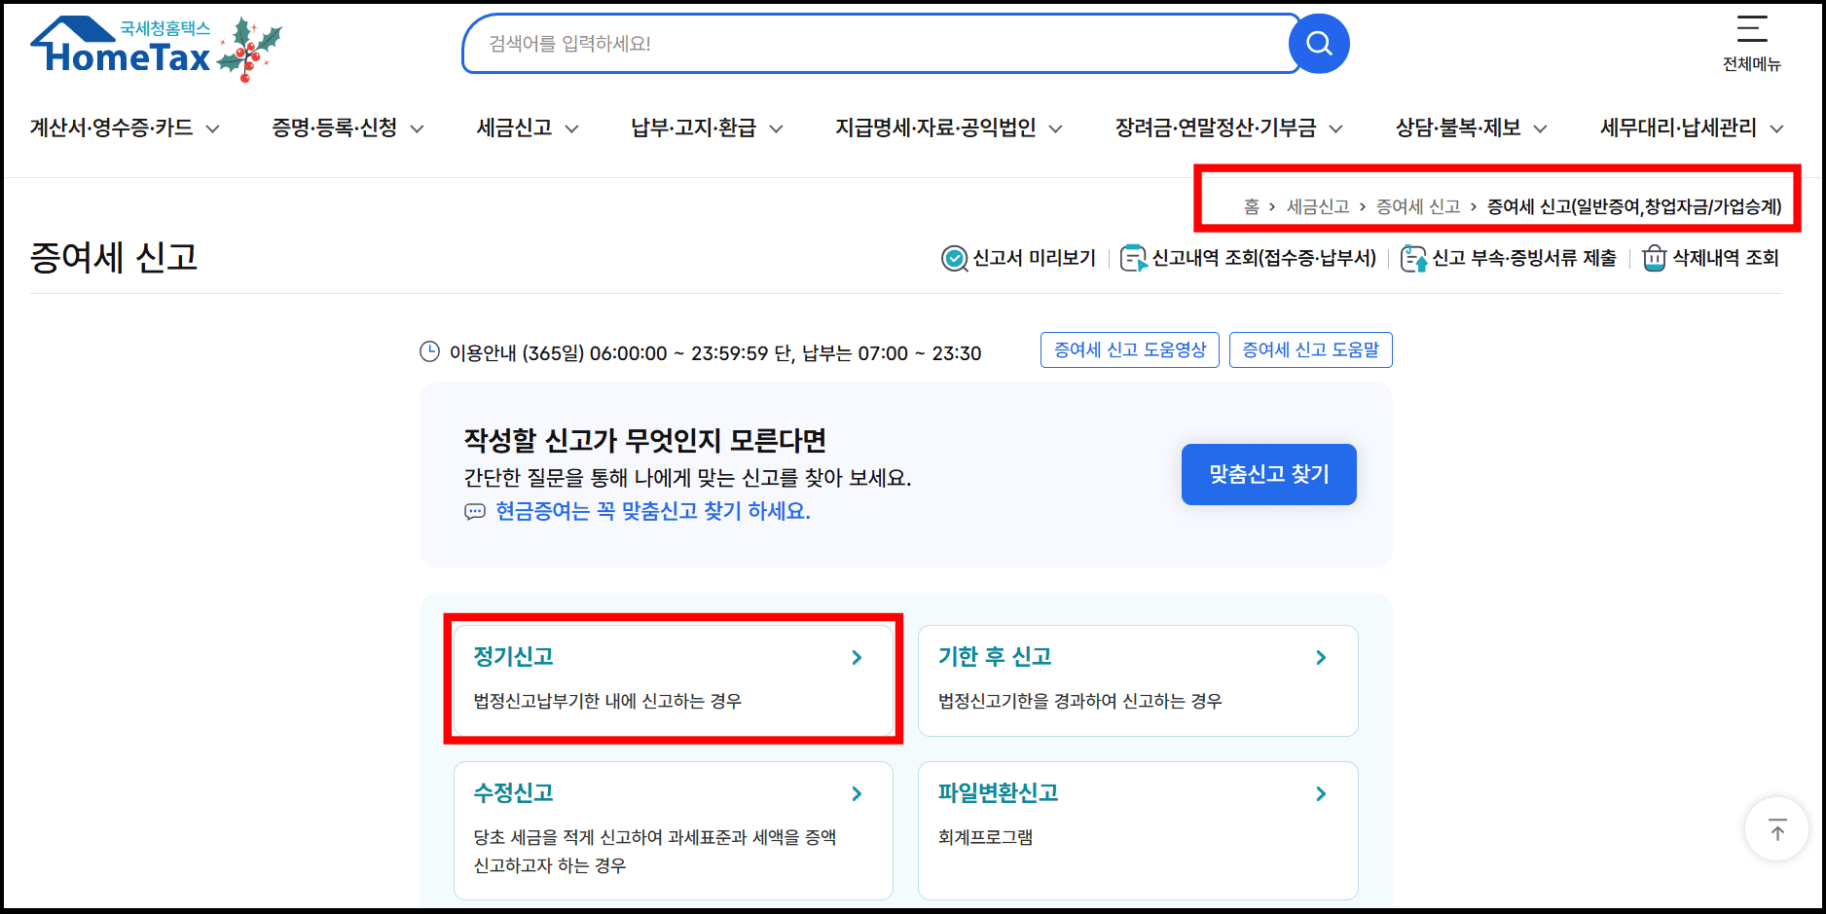
Task: Click the 신고내역 조회 document icon
Action: pos(1132,258)
